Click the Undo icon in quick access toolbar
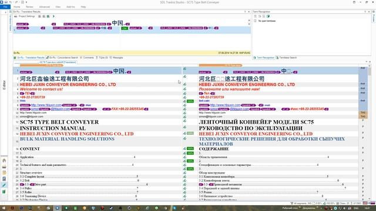Viewport: 376px width, 211px height. pos(11,2)
